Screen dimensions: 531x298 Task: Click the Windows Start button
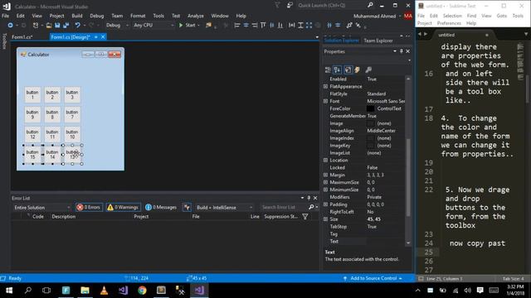coord(9,291)
